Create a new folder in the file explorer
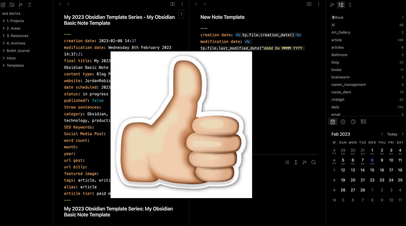 (12, 5)
